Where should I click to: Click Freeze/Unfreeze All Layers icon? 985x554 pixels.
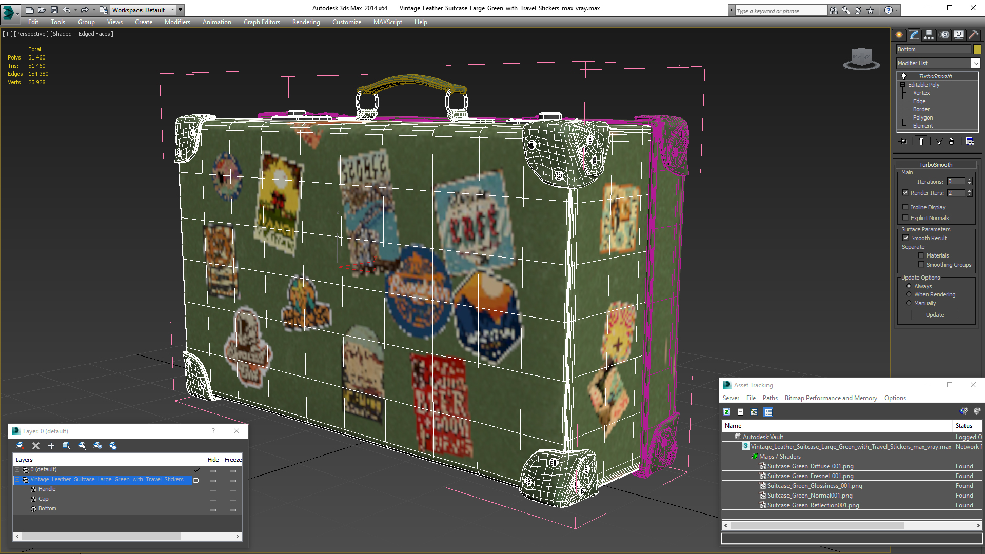coord(113,446)
